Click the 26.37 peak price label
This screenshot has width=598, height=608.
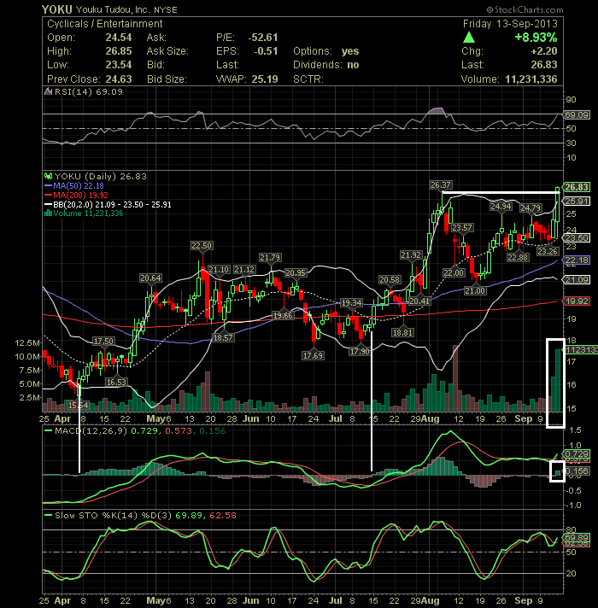tap(441, 185)
